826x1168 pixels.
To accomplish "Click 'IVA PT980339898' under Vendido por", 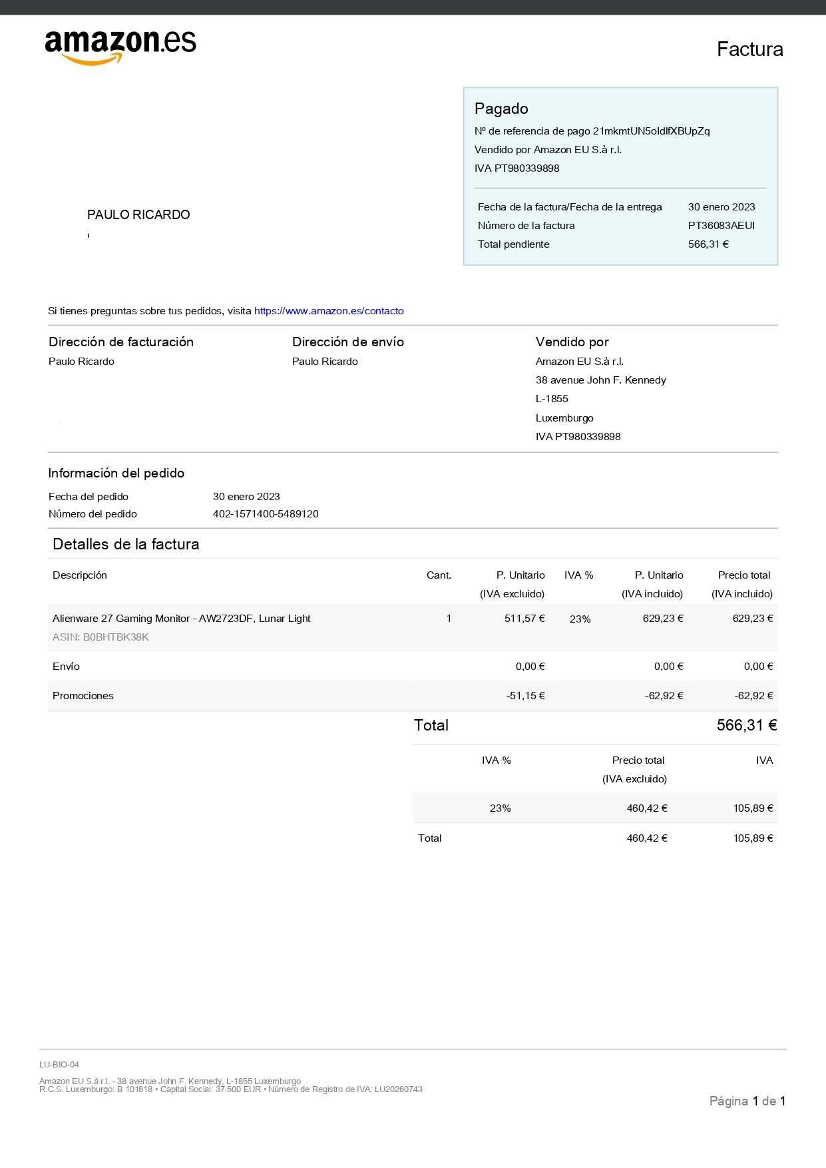I will 578,437.
